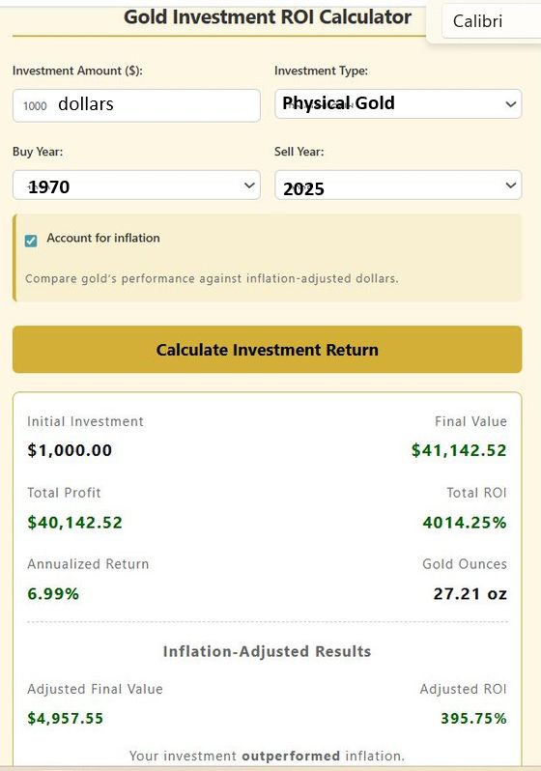Select the Final Value amount $41,142.52
The image size is (541, 771).
click(x=459, y=450)
